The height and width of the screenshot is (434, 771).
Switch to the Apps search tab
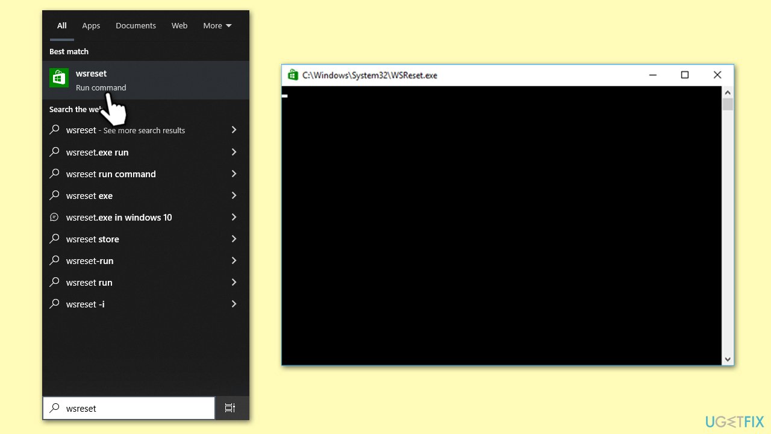click(x=91, y=26)
